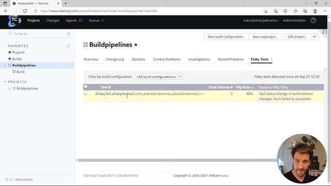Click the cloud icon next to Agents
Viewport: 331px width, 186px height.
pos(81,21)
